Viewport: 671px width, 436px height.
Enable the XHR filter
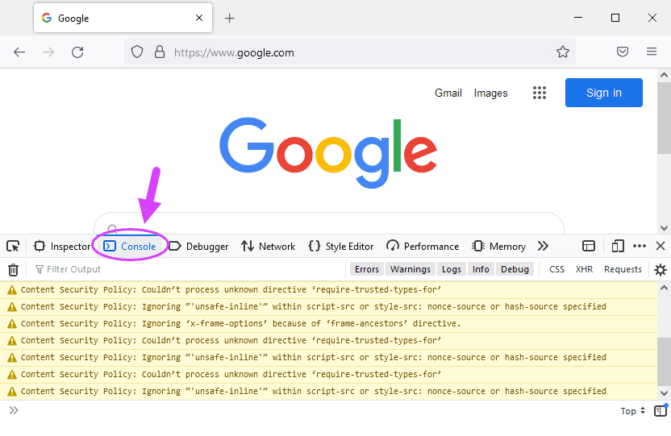click(584, 269)
